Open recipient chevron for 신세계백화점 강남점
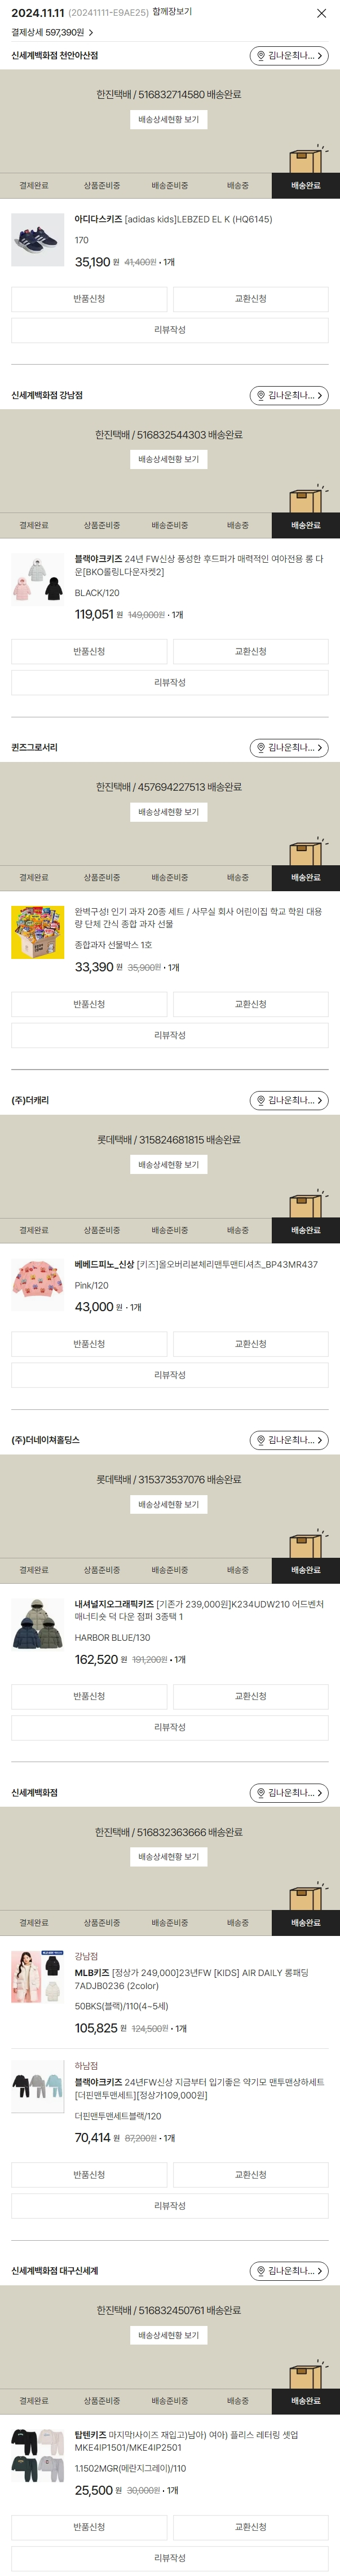The height and width of the screenshot is (2576, 340). click(x=320, y=396)
